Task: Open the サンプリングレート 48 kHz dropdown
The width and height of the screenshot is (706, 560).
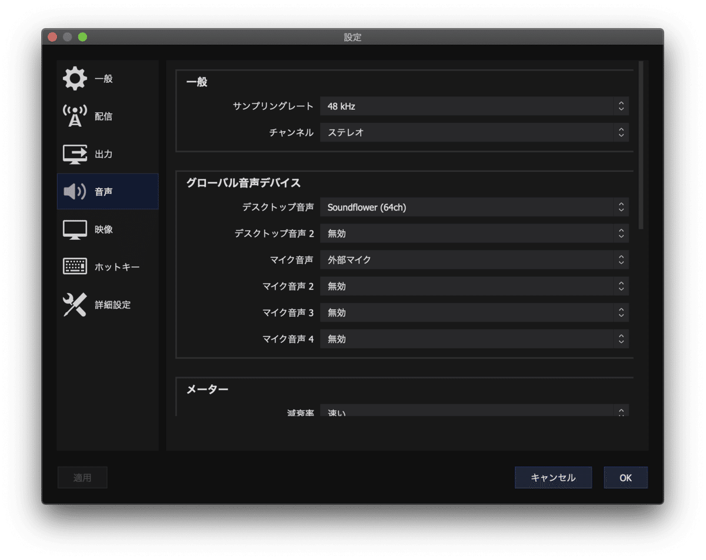Action: click(x=474, y=106)
